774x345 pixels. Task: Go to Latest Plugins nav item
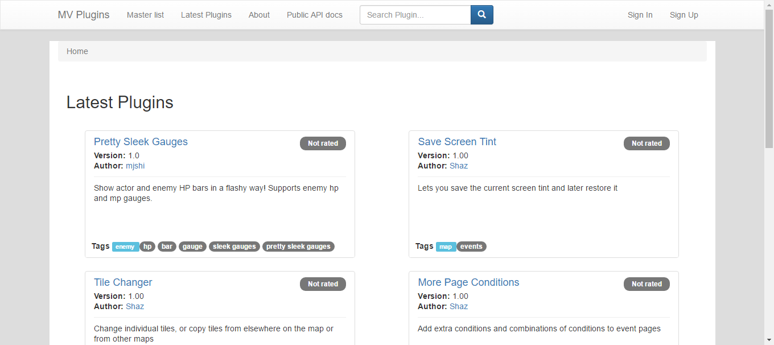coord(206,15)
